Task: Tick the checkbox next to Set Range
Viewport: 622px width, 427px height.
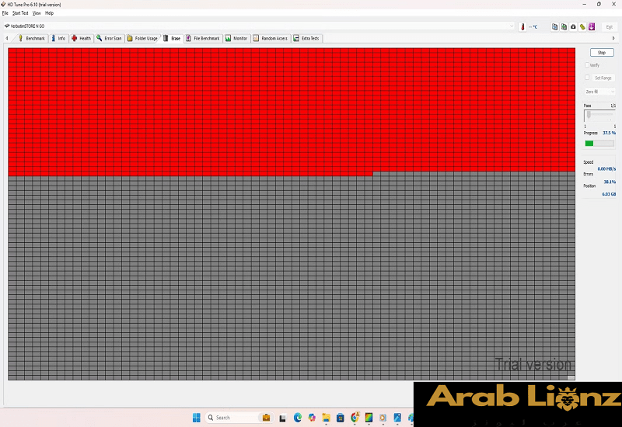Action: 587,78
